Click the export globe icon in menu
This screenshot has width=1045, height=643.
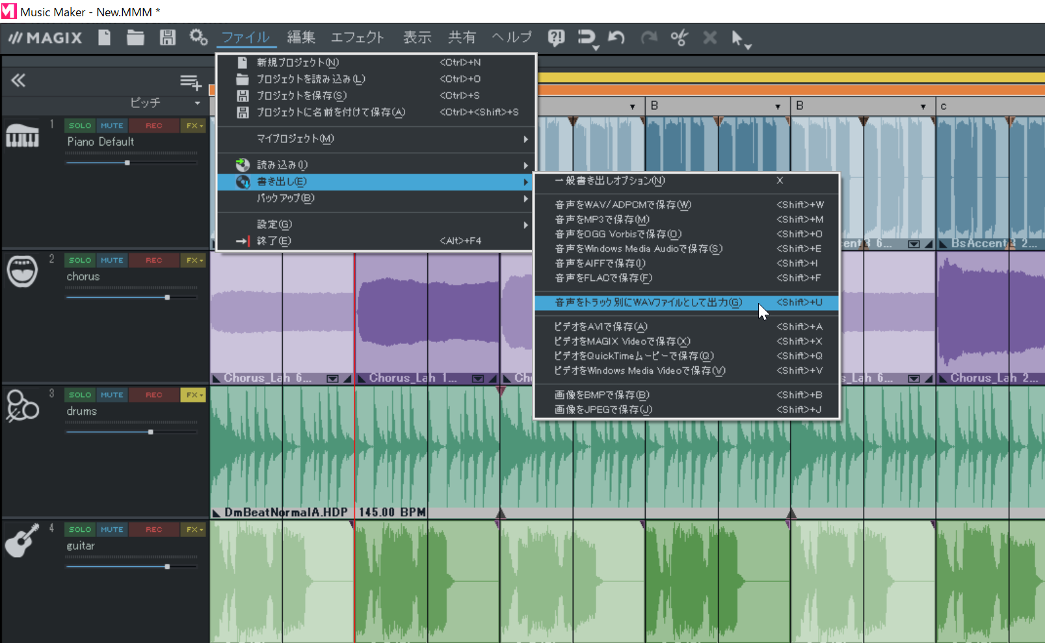click(x=243, y=182)
